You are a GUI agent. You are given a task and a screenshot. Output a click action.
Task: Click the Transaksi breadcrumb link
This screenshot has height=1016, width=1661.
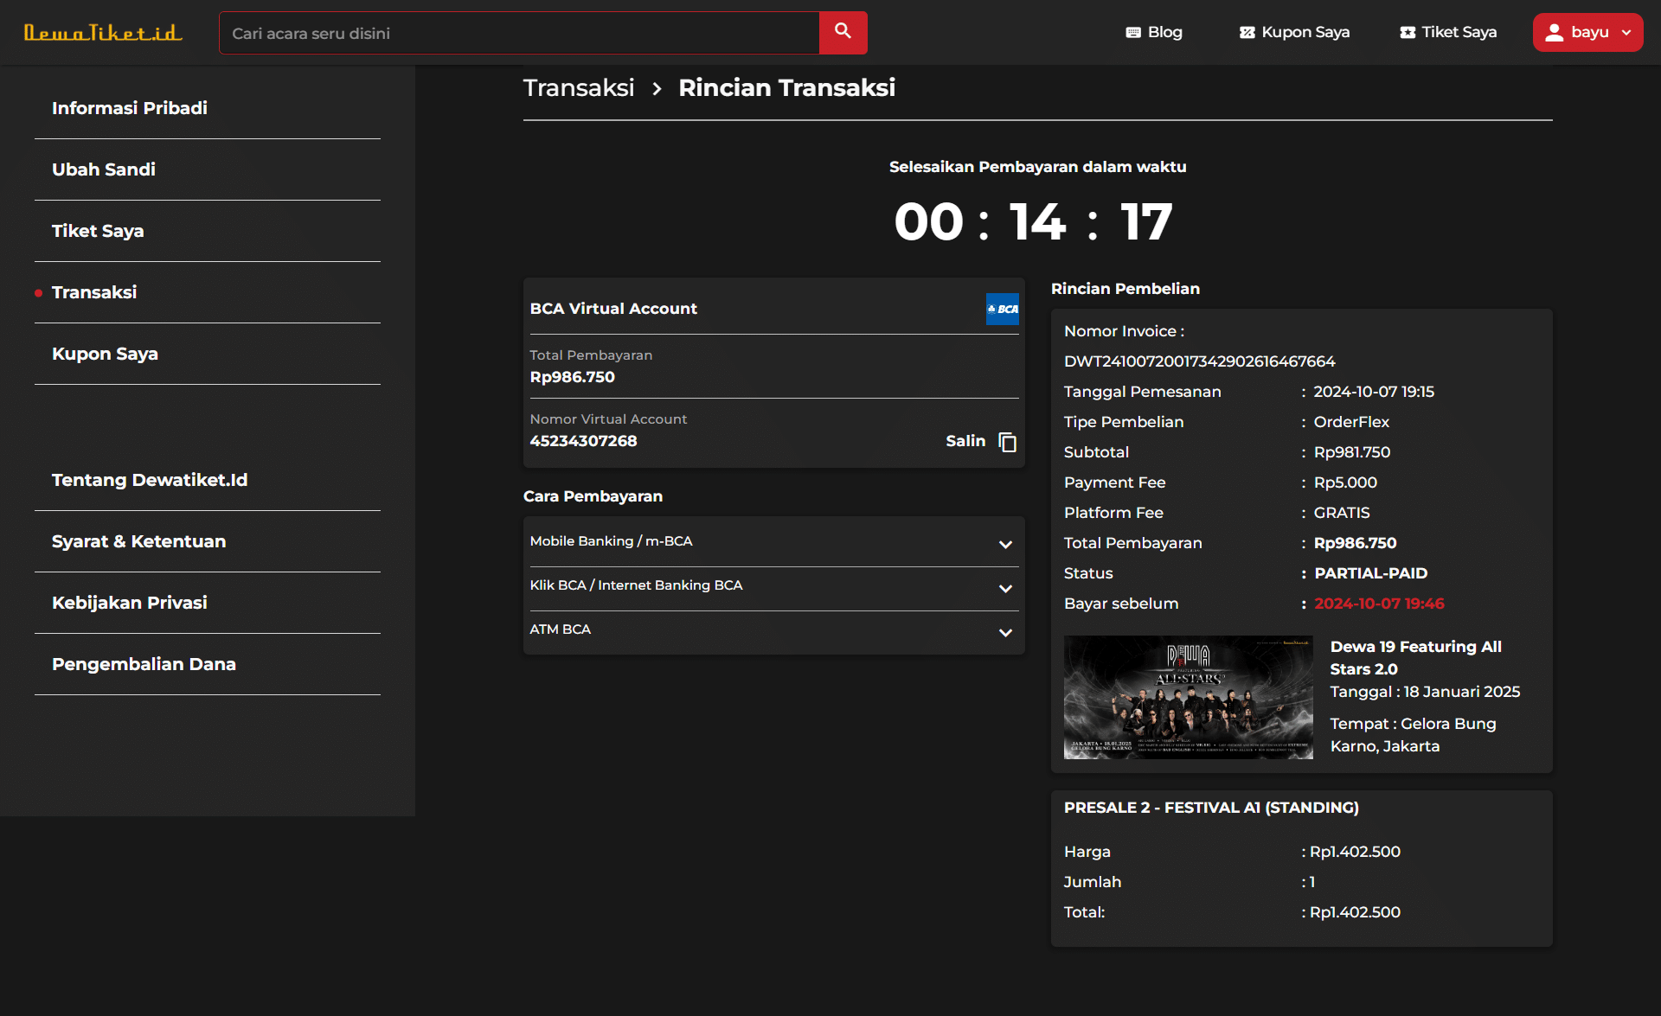click(x=579, y=87)
